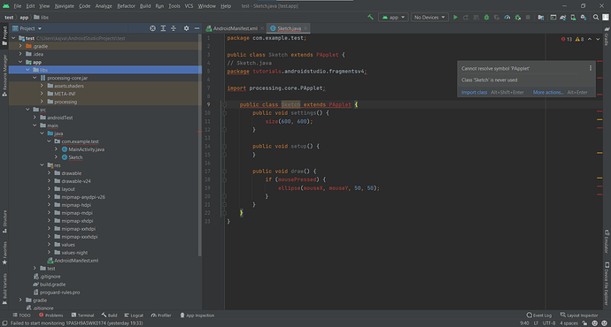The image size is (611, 327).
Task: Expand the drawable folder
Action: tap(49, 173)
